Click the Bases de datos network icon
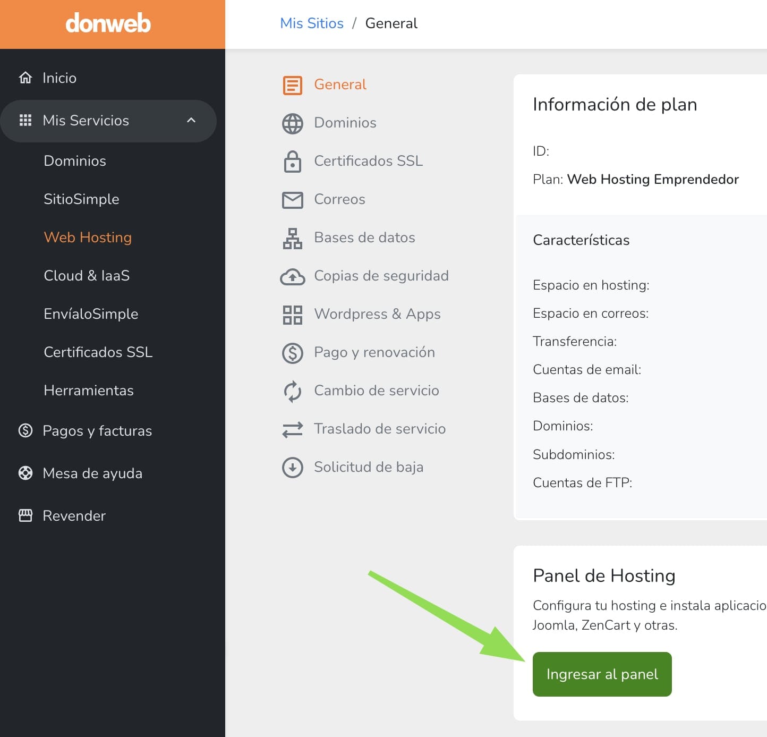767x737 pixels. [x=293, y=238]
